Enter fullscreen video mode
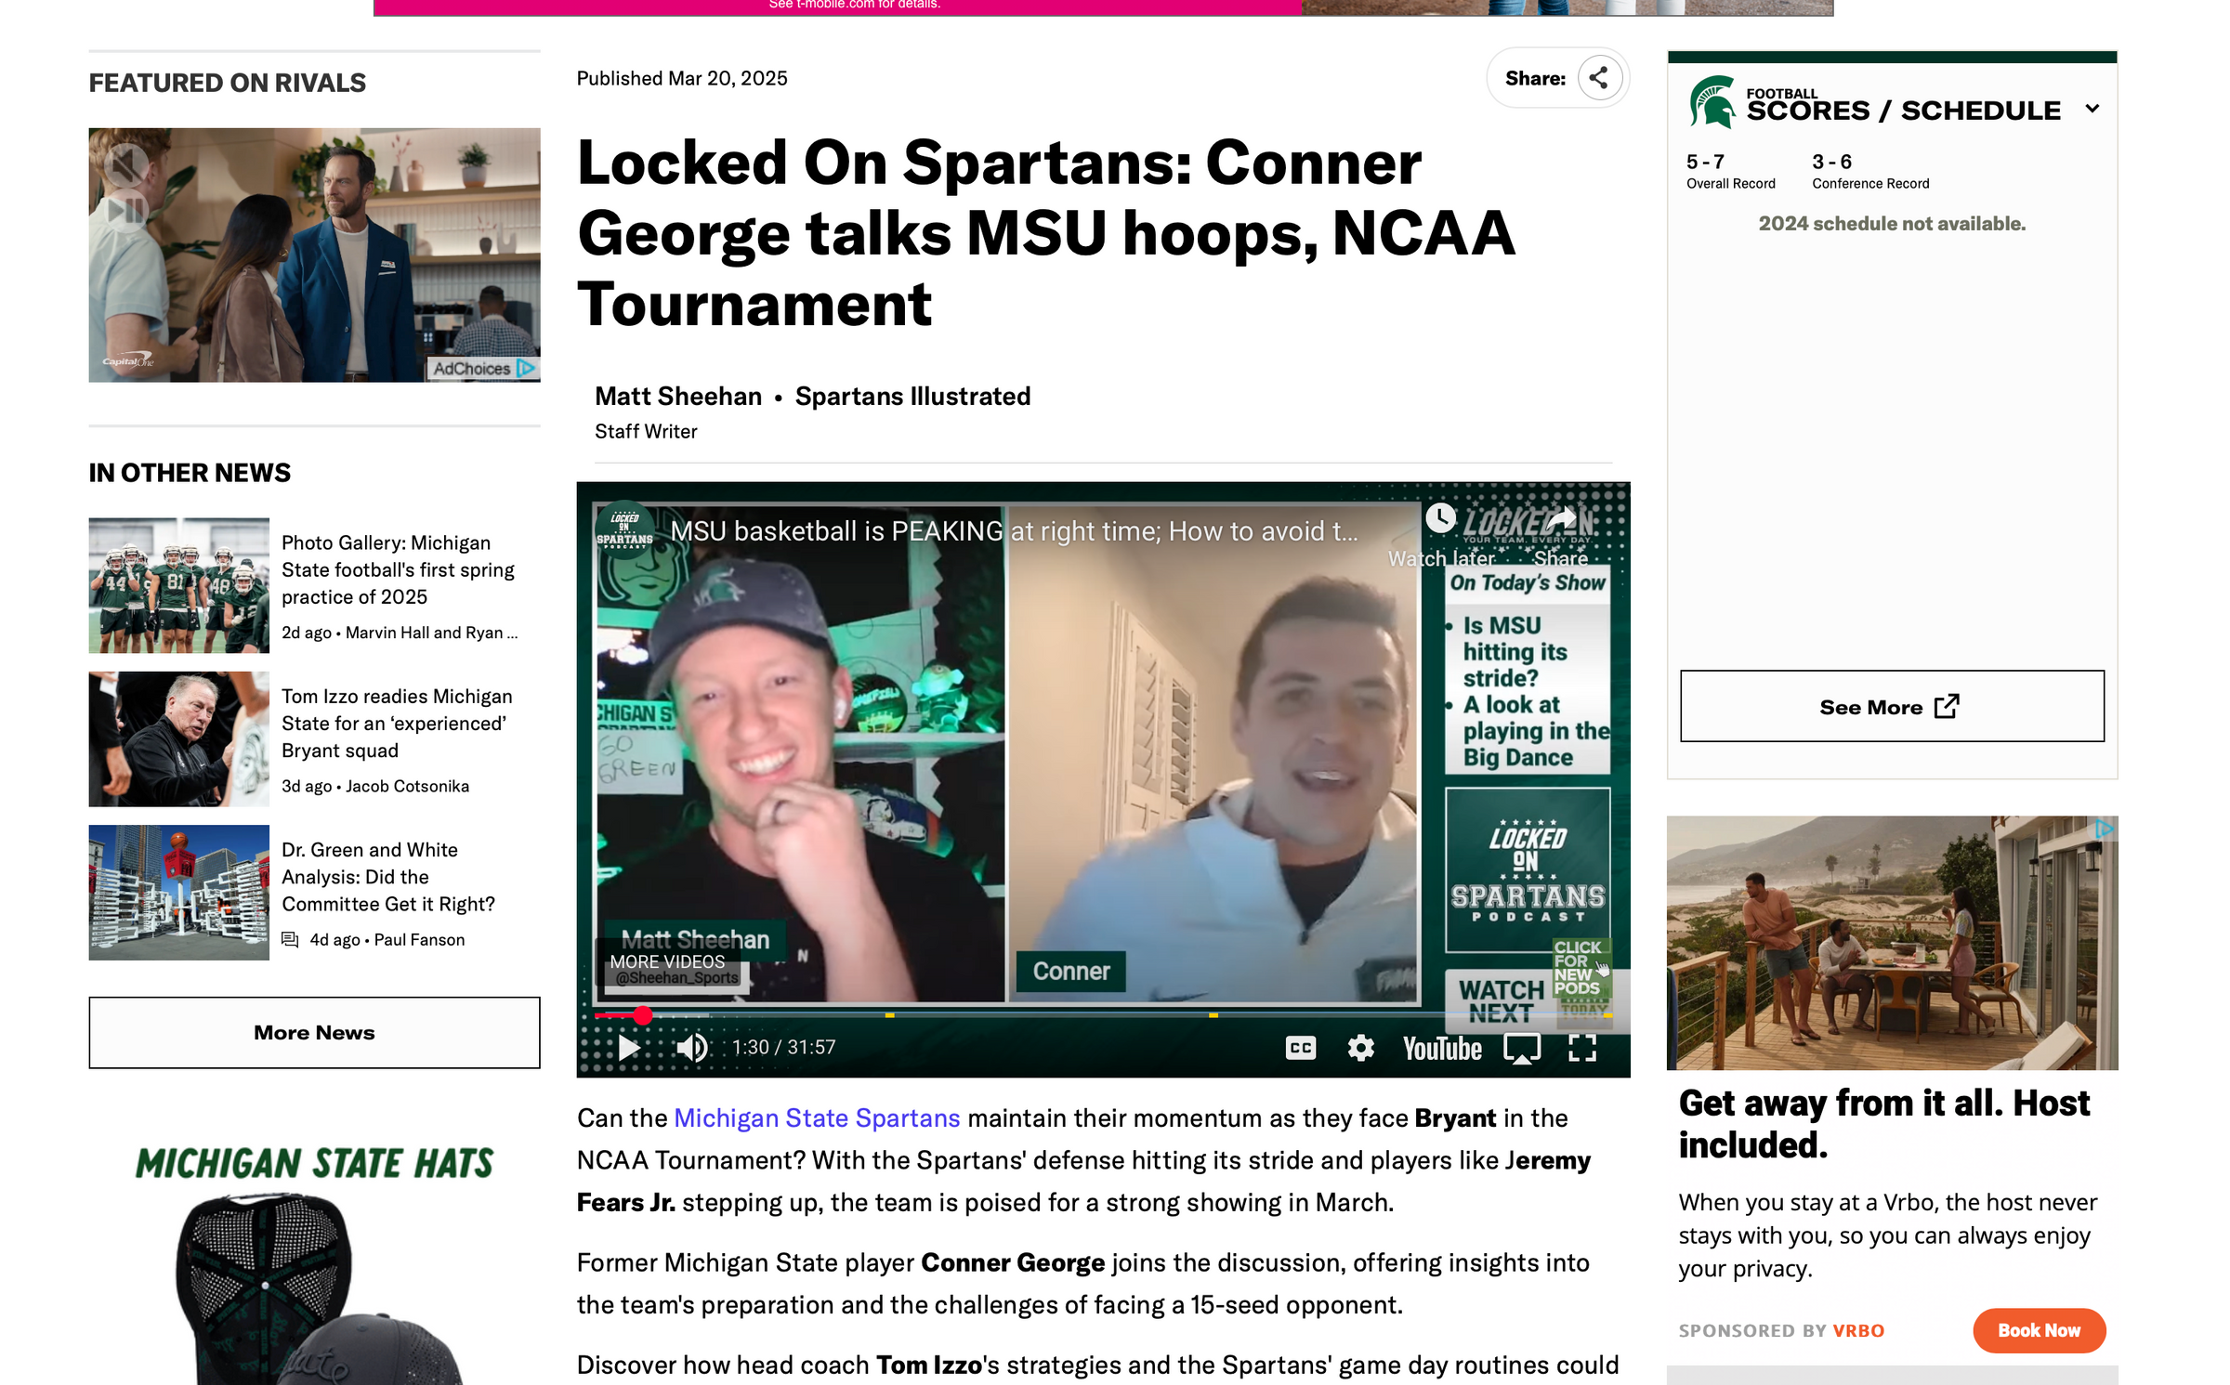The height and width of the screenshot is (1385, 2230). pyautogui.click(x=1581, y=1048)
